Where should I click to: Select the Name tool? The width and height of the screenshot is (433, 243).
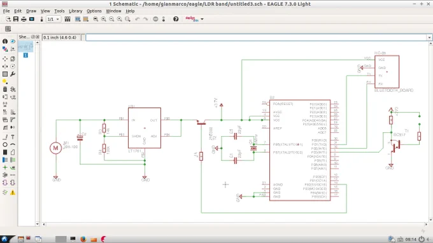[x=5, y=112]
